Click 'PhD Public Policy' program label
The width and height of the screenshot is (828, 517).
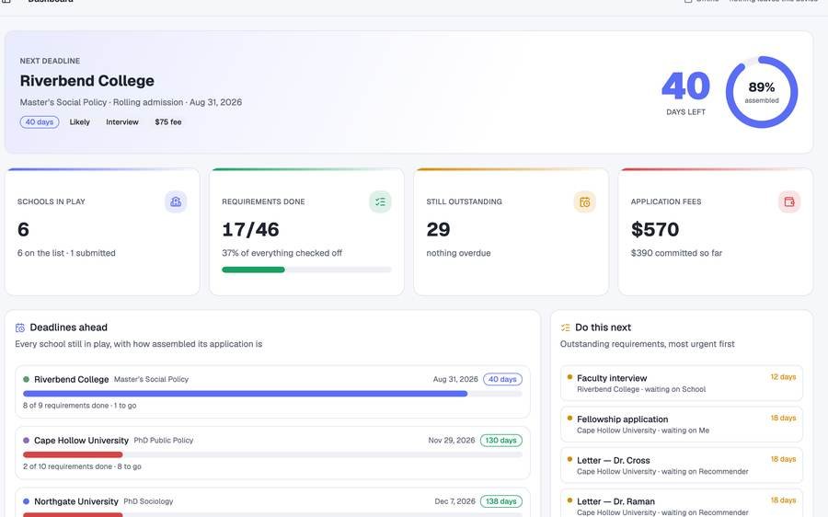pyautogui.click(x=164, y=441)
